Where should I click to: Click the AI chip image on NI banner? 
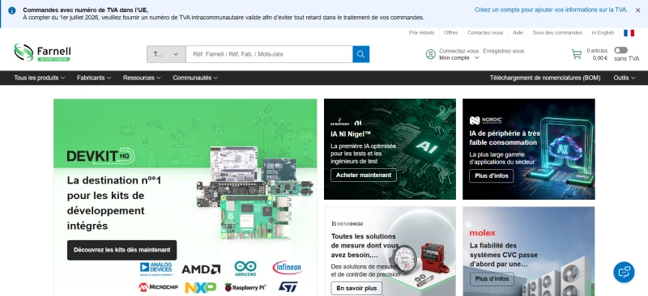[x=426, y=148]
